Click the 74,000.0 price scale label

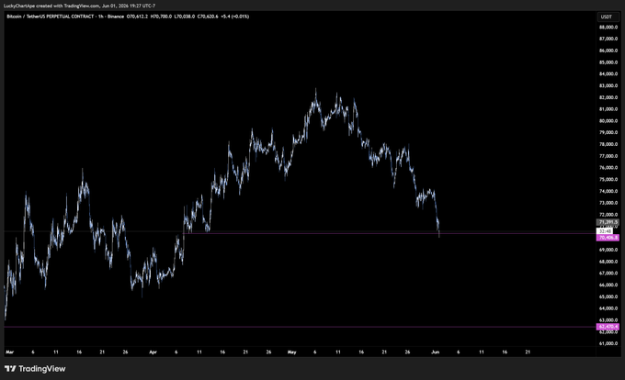[608, 191]
